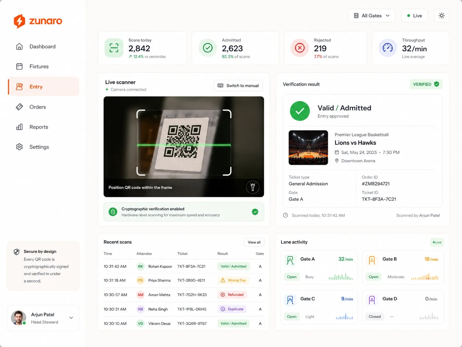Click ticket number TKT-2B9D-4E11

(191, 280)
